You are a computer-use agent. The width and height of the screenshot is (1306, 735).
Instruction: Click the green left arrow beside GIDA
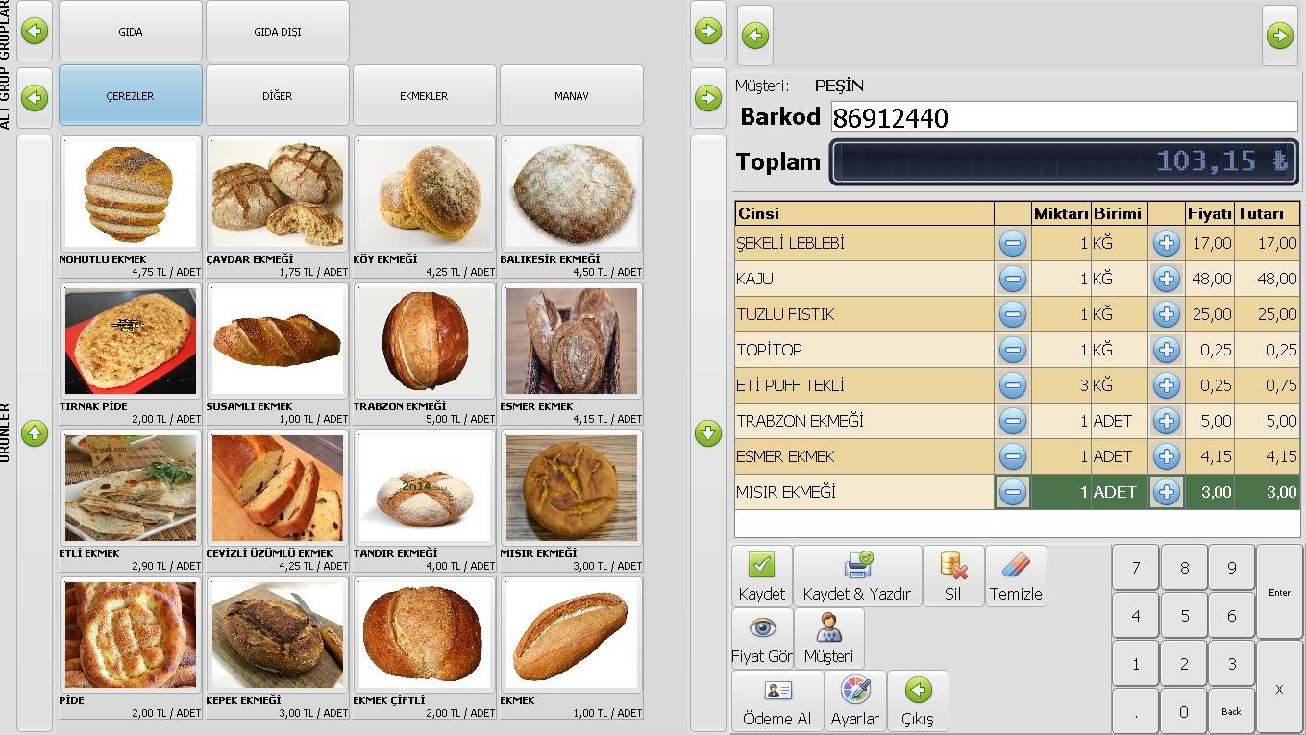[35, 32]
